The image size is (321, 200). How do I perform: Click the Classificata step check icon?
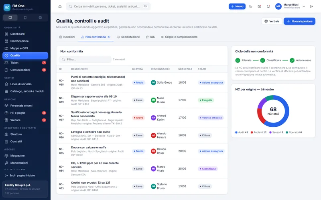pos(262,60)
